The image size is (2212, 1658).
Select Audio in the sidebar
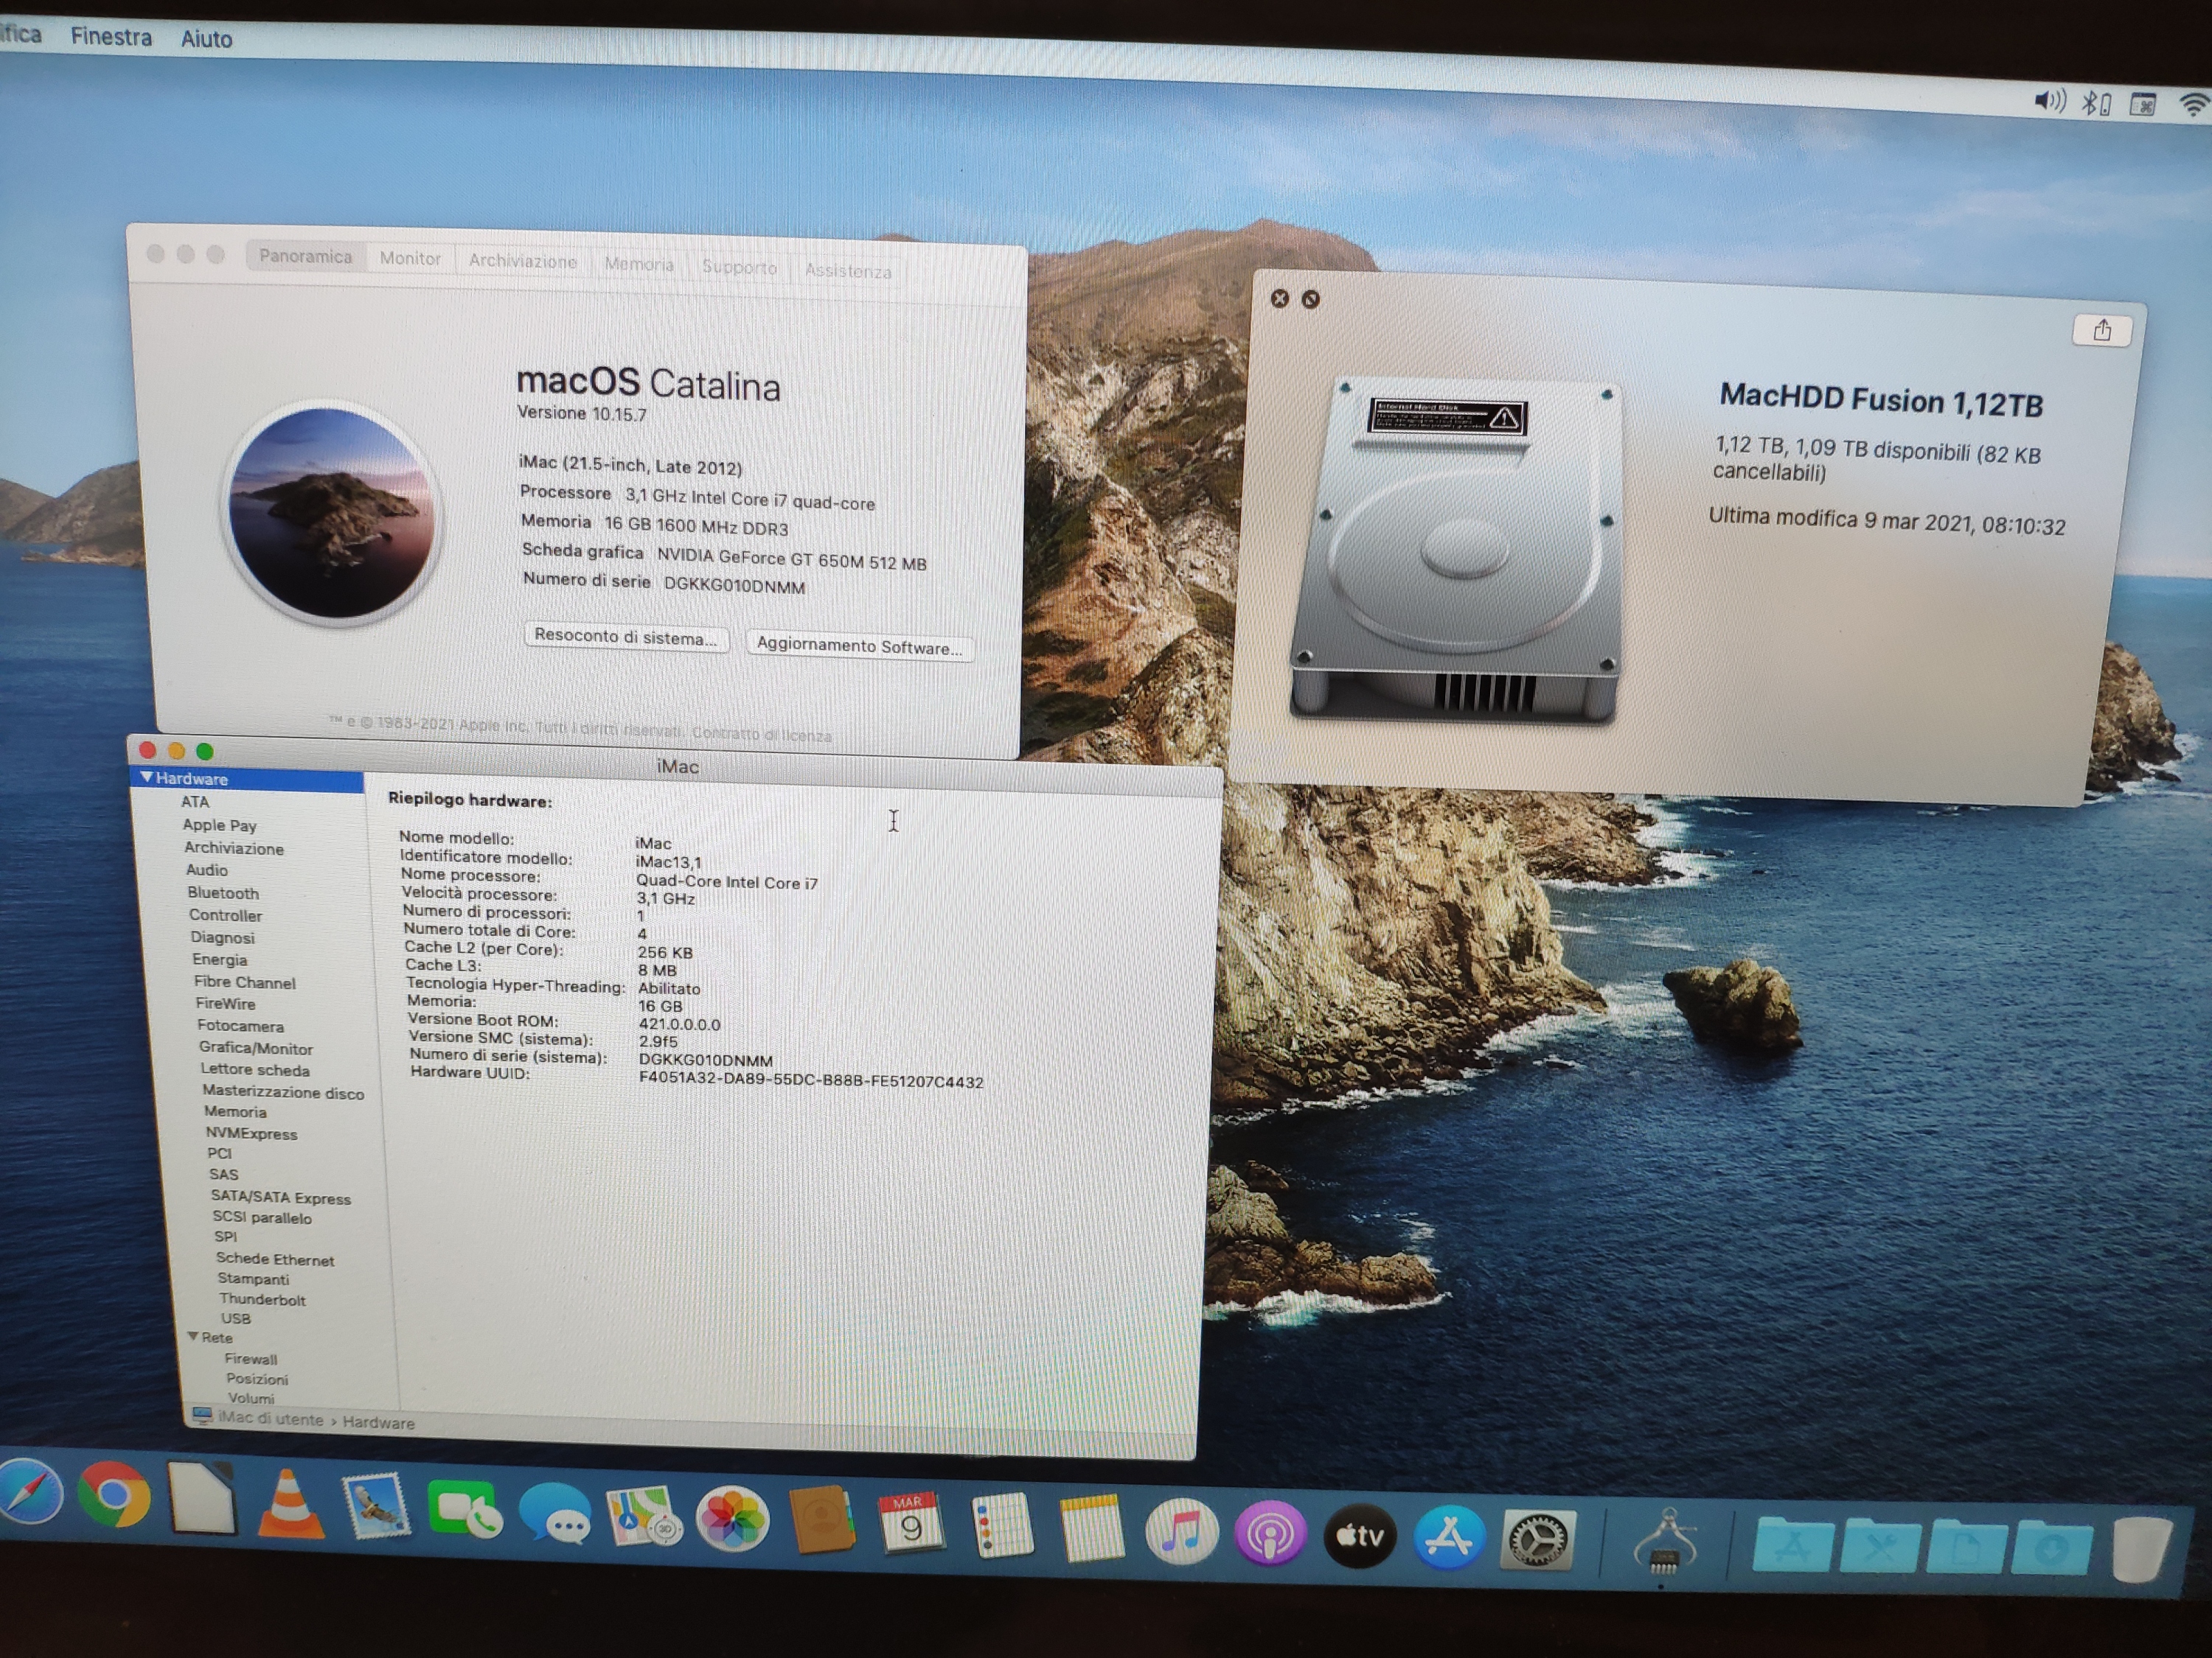point(207,870)
